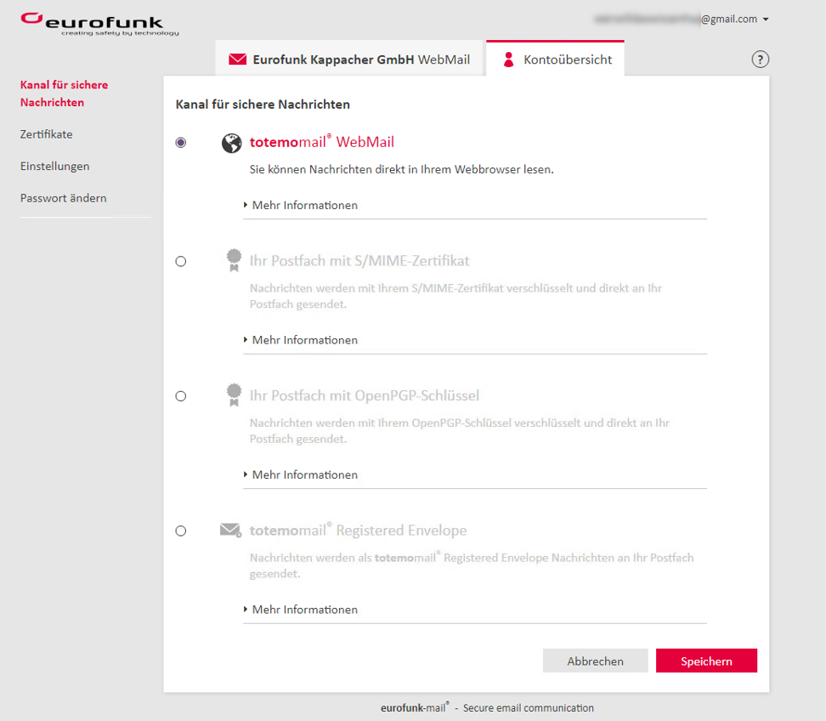Click the eurofunk logo
Screen dimensions: 826x721
click(99, 25)
